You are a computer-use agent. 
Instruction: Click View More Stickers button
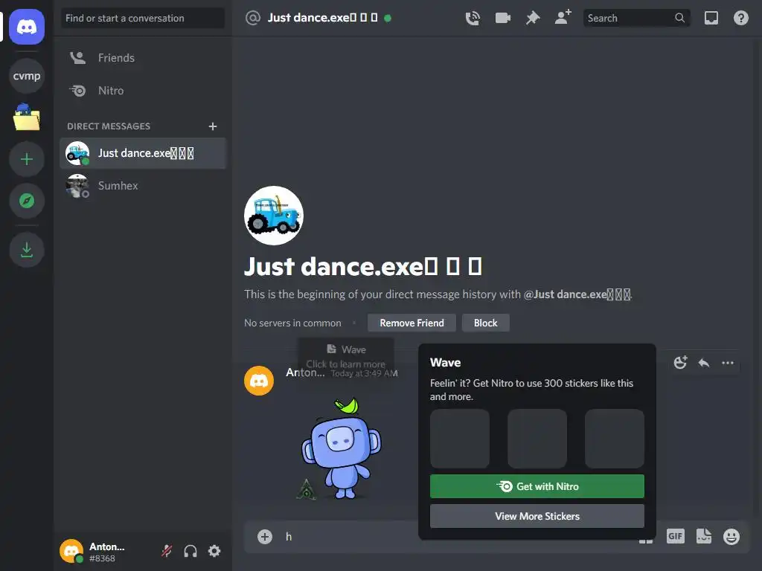point(537,516)
